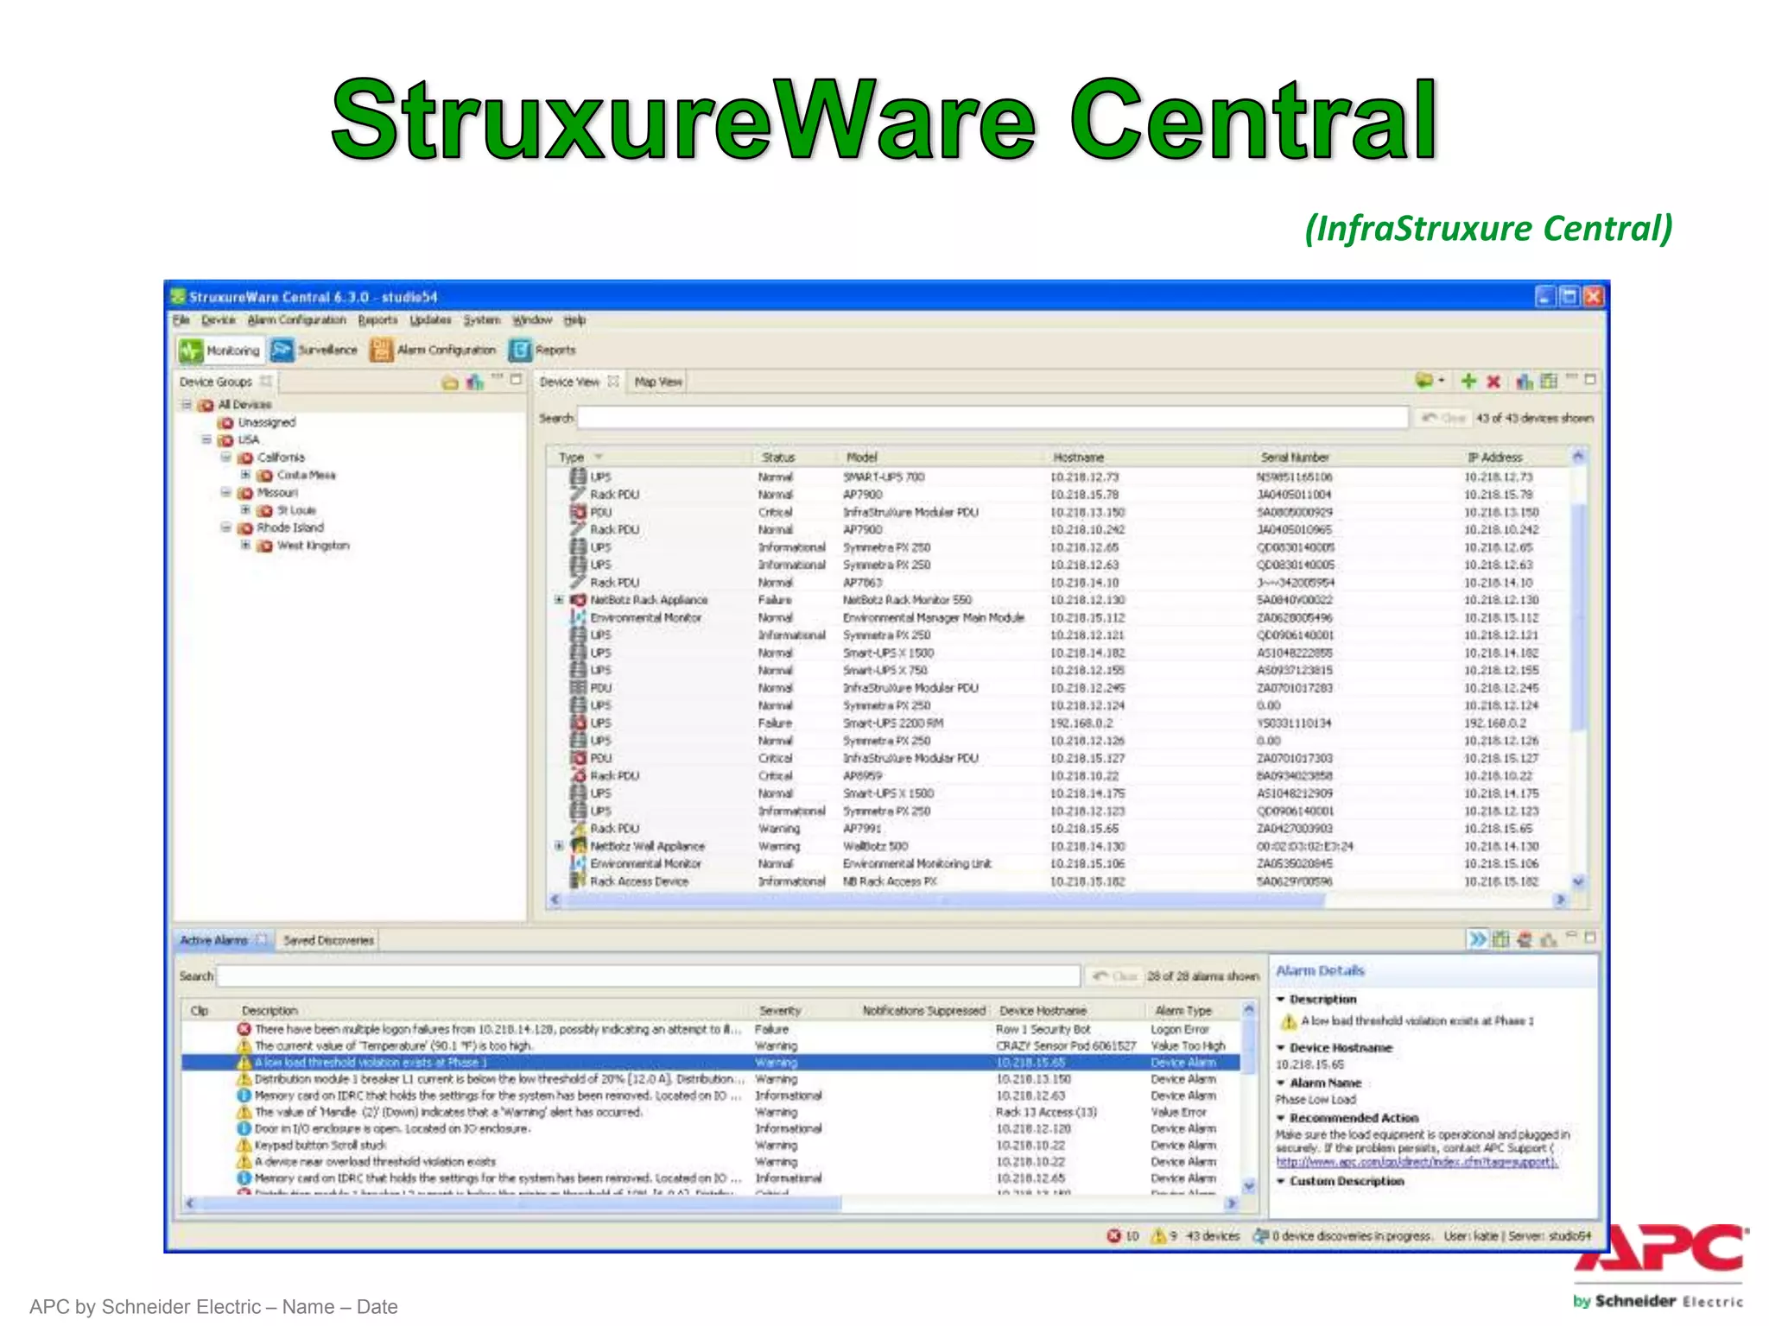Click the warning alarms count icon in status bar
Image resolution: width=1769 pixels, height=1326 pixels.
click(1158, 1236)
